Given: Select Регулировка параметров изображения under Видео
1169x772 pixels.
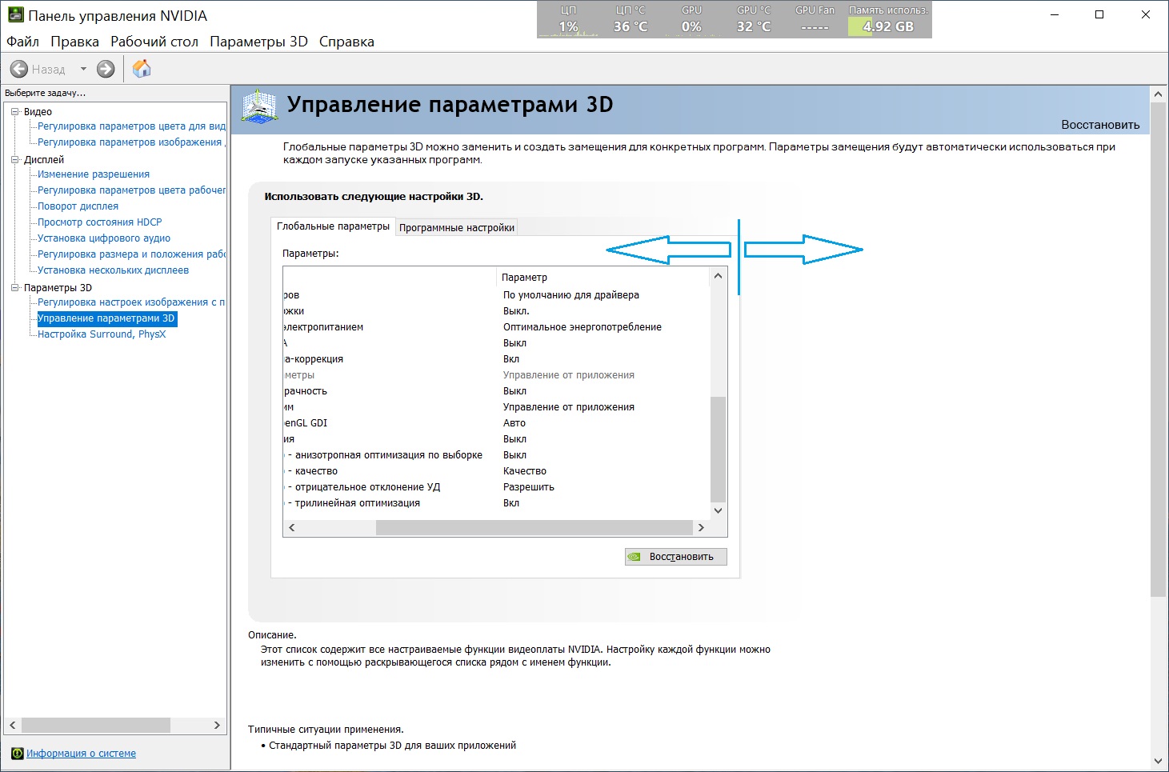Looking at the screenshot, I should (131, 142).
